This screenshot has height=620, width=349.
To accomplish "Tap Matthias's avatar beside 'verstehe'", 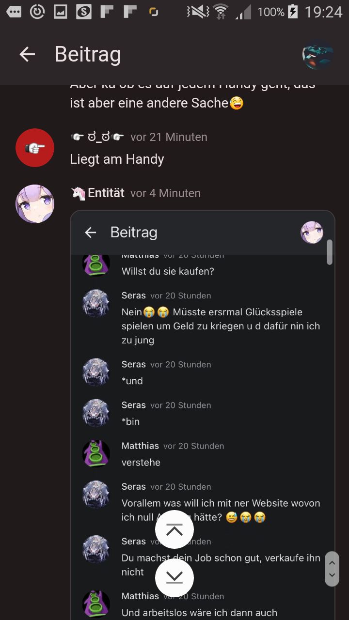I will (x=96, y=453).
